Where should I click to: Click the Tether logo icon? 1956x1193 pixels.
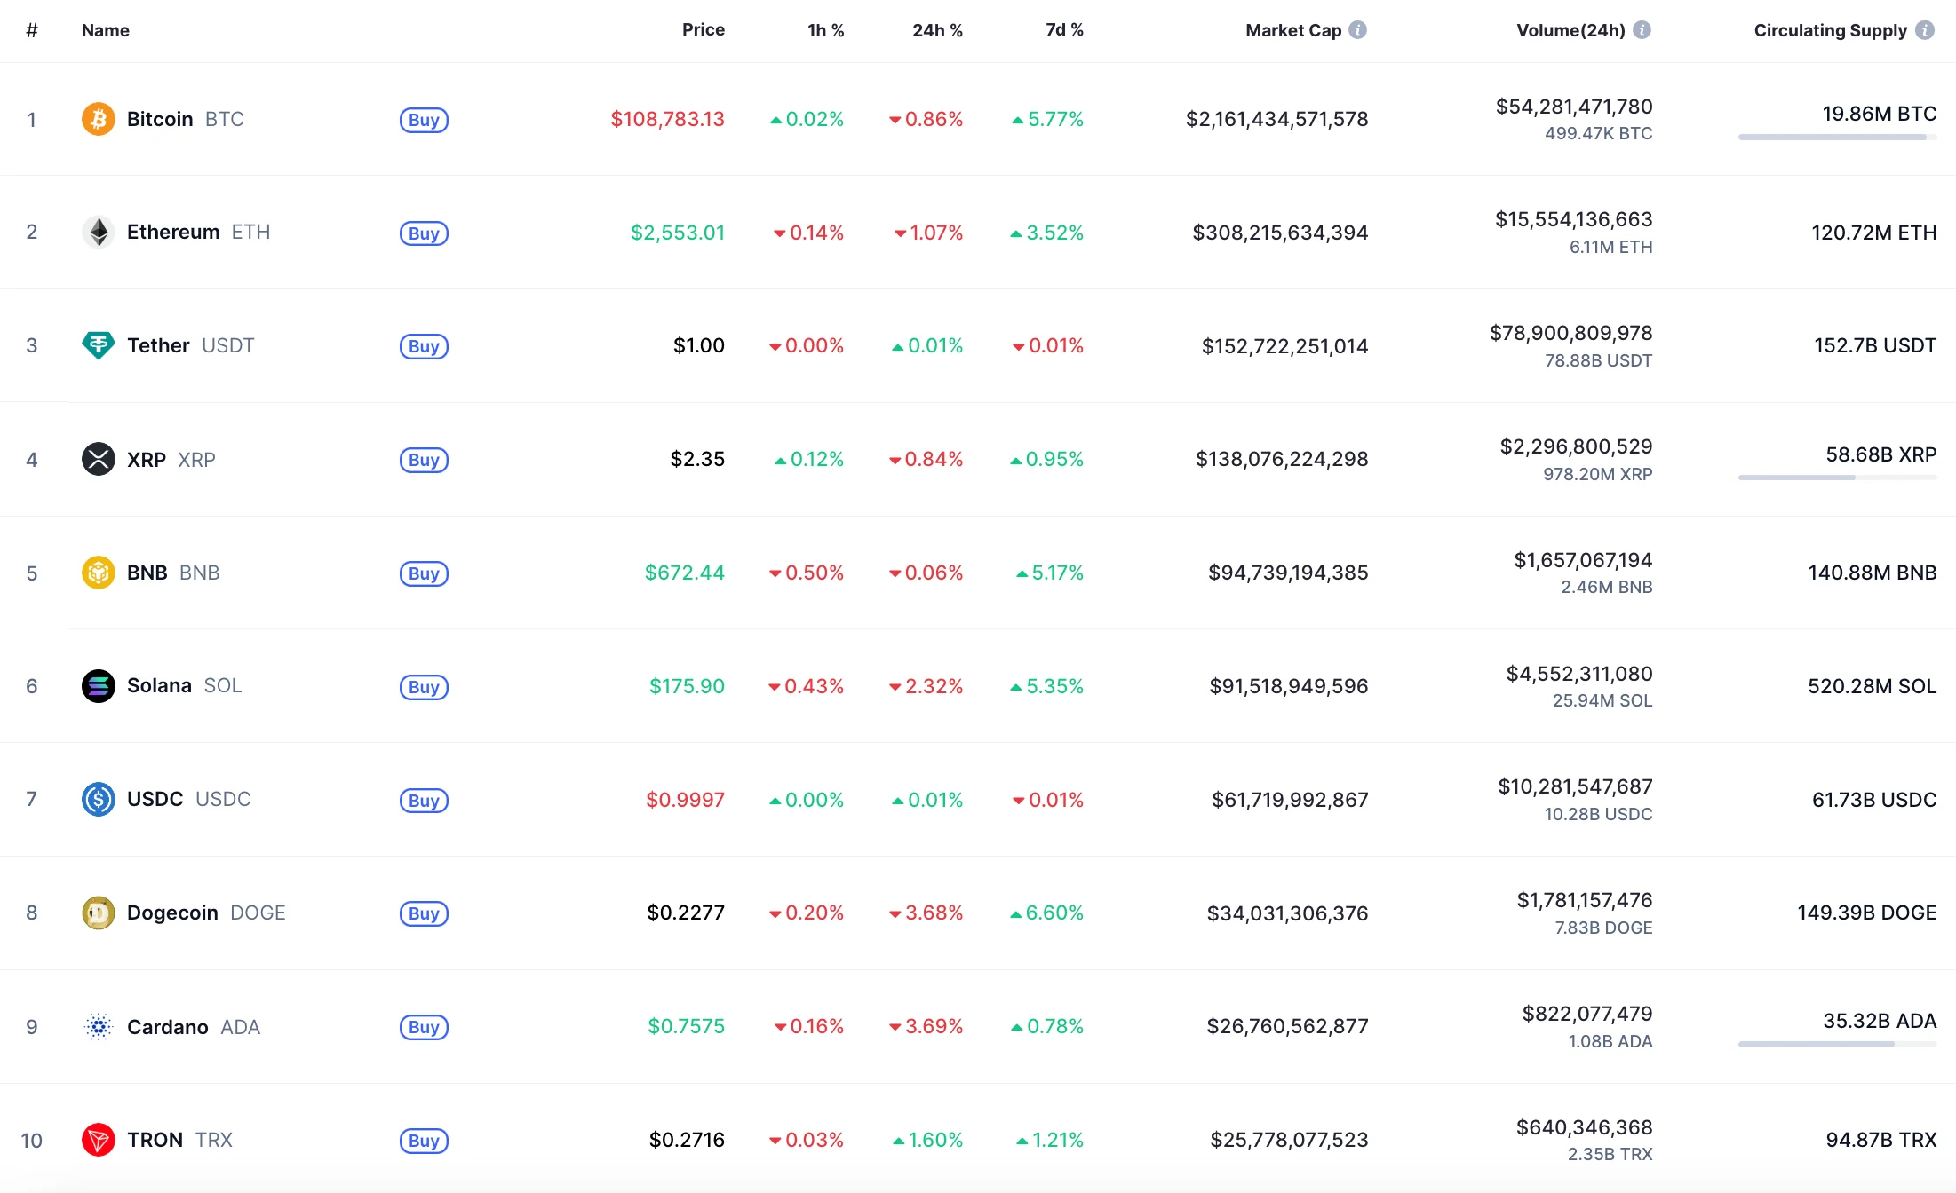[99, 345]
